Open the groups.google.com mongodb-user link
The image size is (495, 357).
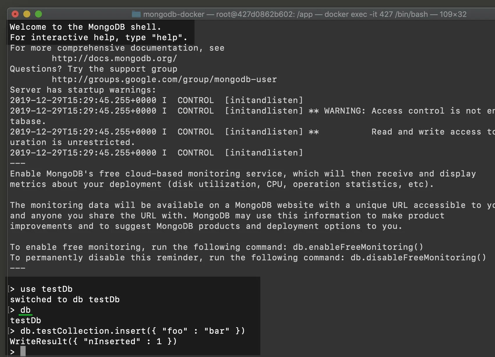(x=164, y=79)
